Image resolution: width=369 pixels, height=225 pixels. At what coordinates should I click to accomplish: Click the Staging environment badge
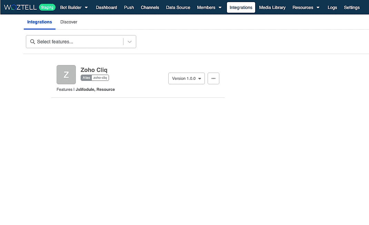(47, 7)
